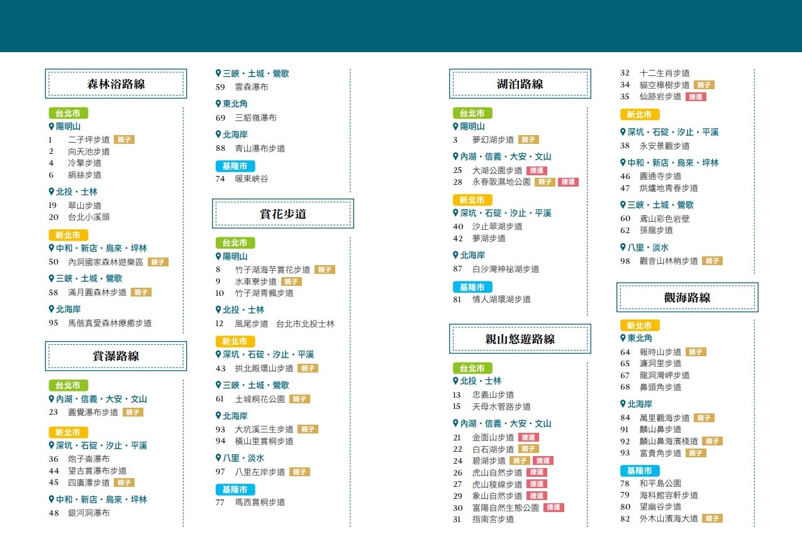Select the 森林浴路線 section heading
Screen dimensions: 802x534
coord(116,84)
